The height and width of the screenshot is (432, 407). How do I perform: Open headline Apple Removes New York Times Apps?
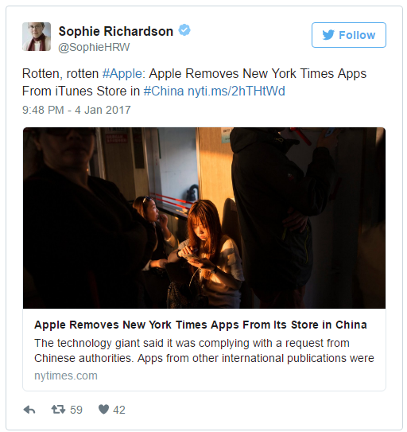click(200, 325)
